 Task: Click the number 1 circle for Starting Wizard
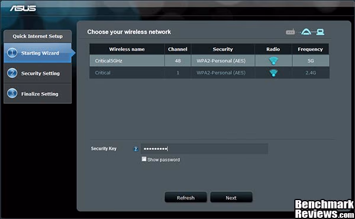tap(12, 53)
